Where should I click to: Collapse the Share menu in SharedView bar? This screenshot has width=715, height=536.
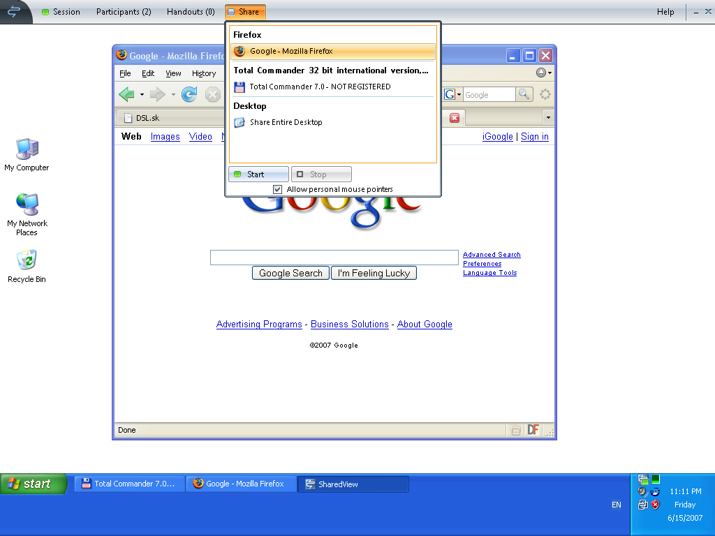245,12
